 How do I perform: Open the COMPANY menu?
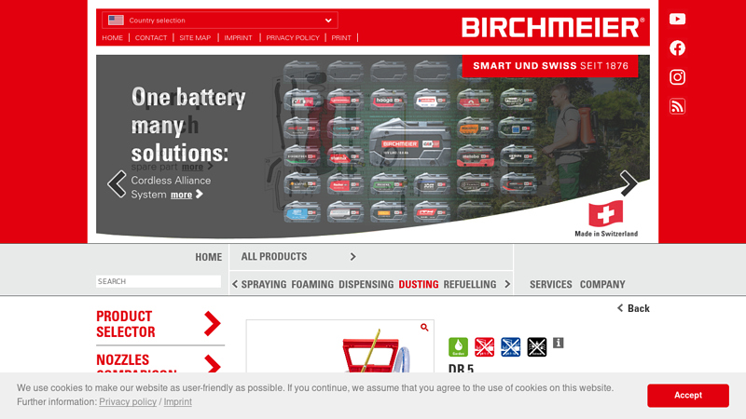601,284
